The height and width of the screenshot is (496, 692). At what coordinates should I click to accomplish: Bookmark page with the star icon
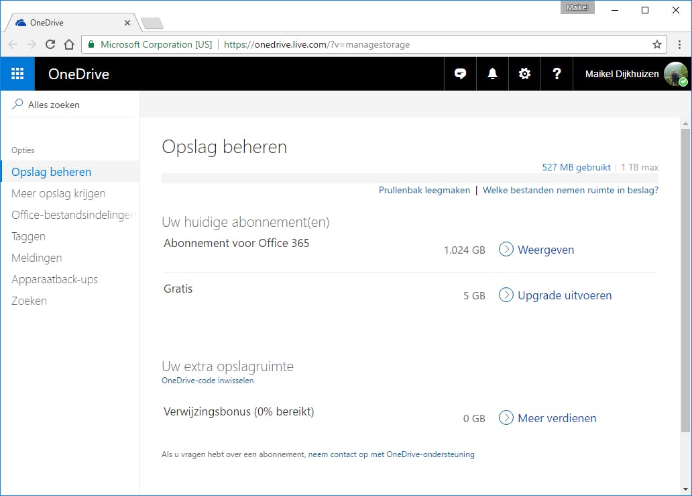click(x=657, y=44)
